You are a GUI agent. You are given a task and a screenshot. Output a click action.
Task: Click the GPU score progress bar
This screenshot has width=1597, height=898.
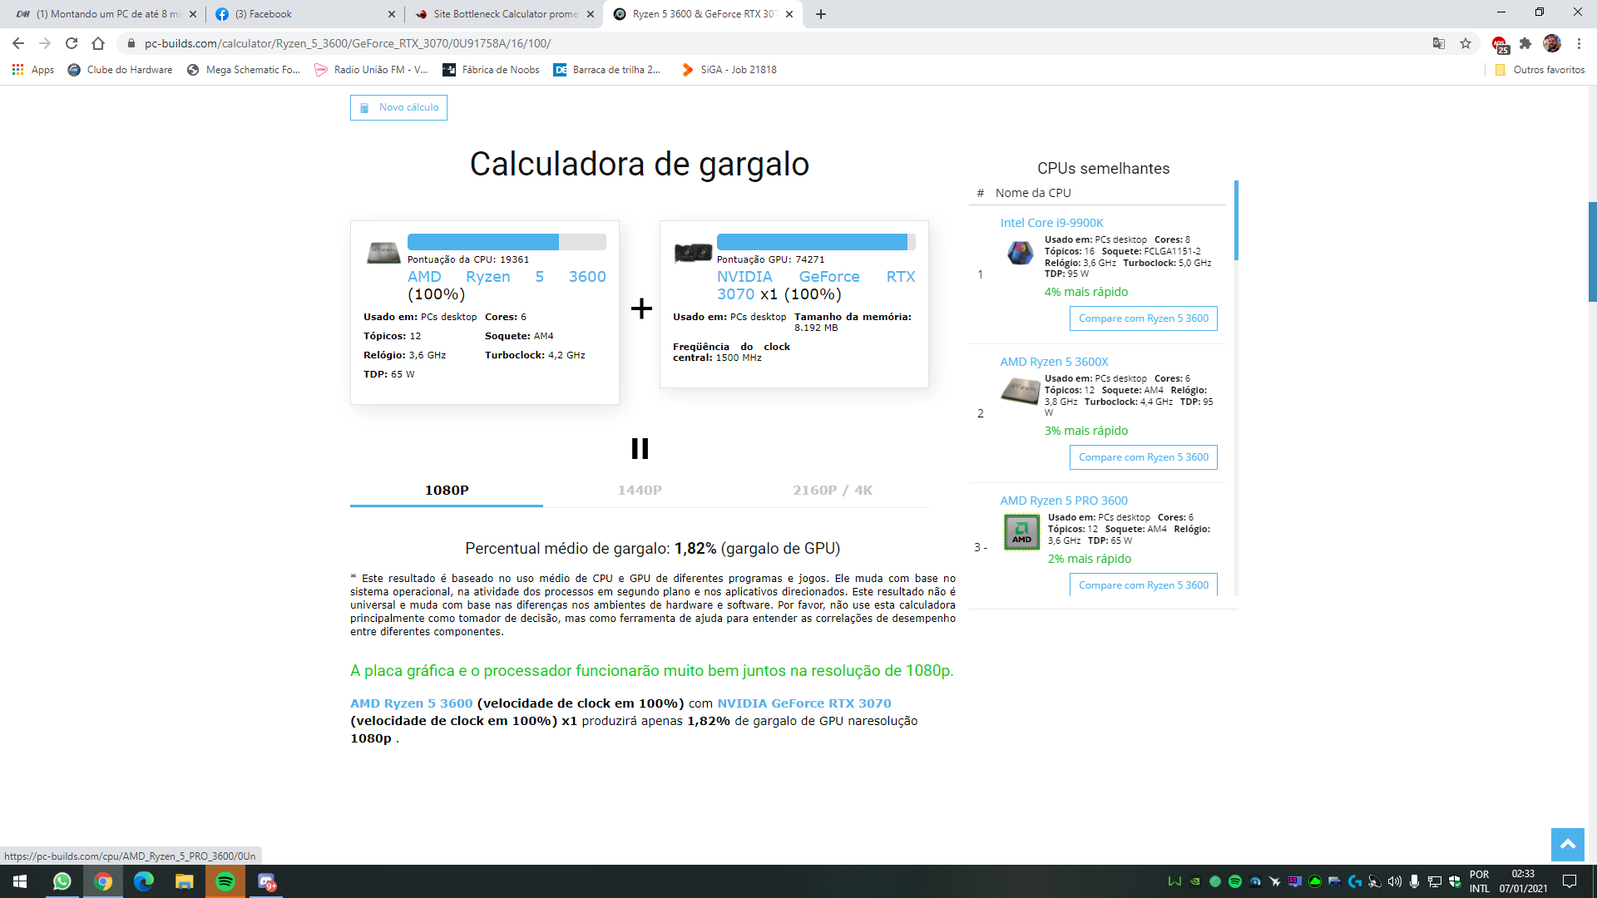(x=816, y=242)
